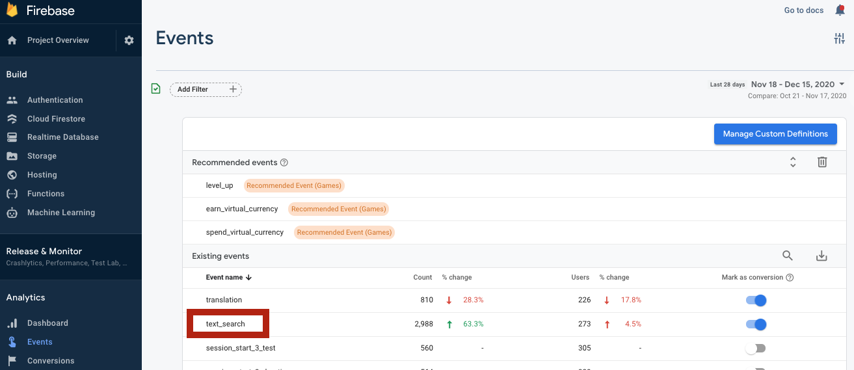This screenshot has width=854, height=370.
Task: Search existing events with magnifier icon
Action: click(788, 256)
